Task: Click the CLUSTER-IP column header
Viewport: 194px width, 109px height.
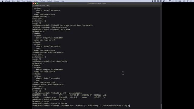Action: [74, 95]
